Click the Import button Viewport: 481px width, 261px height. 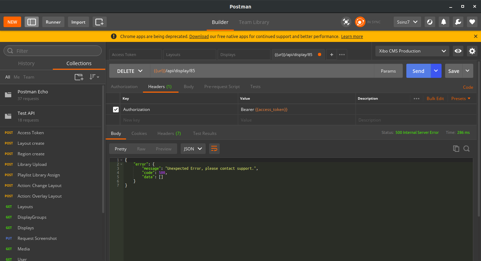tap(78, 22)
